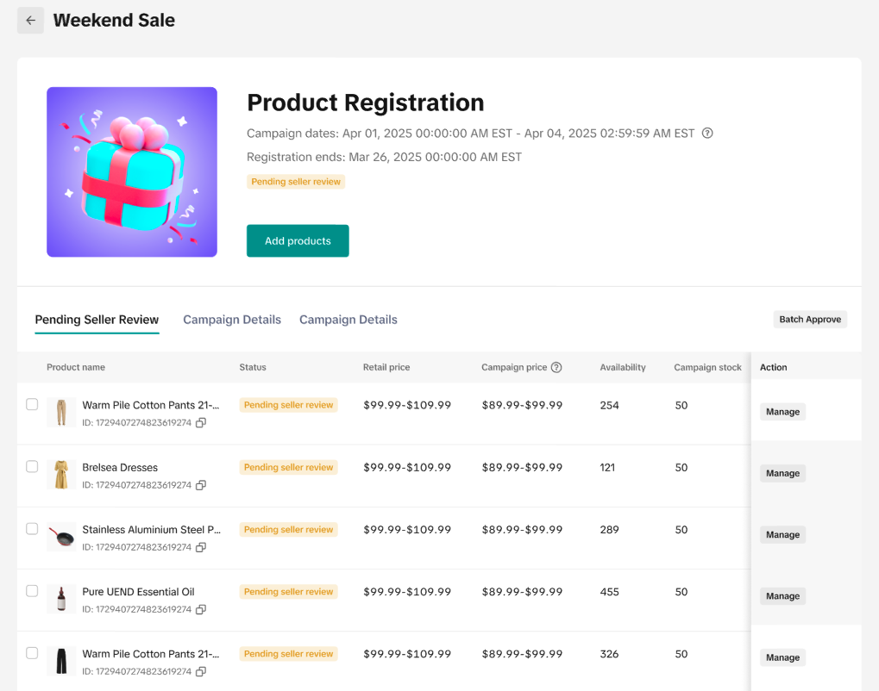Click the Campaign price help icon

click(556, 367)
